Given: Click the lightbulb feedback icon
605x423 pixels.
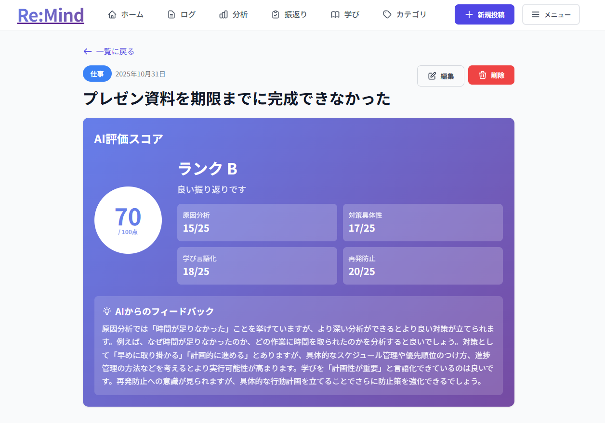Looking at the screenshot, I should [107, 311].
